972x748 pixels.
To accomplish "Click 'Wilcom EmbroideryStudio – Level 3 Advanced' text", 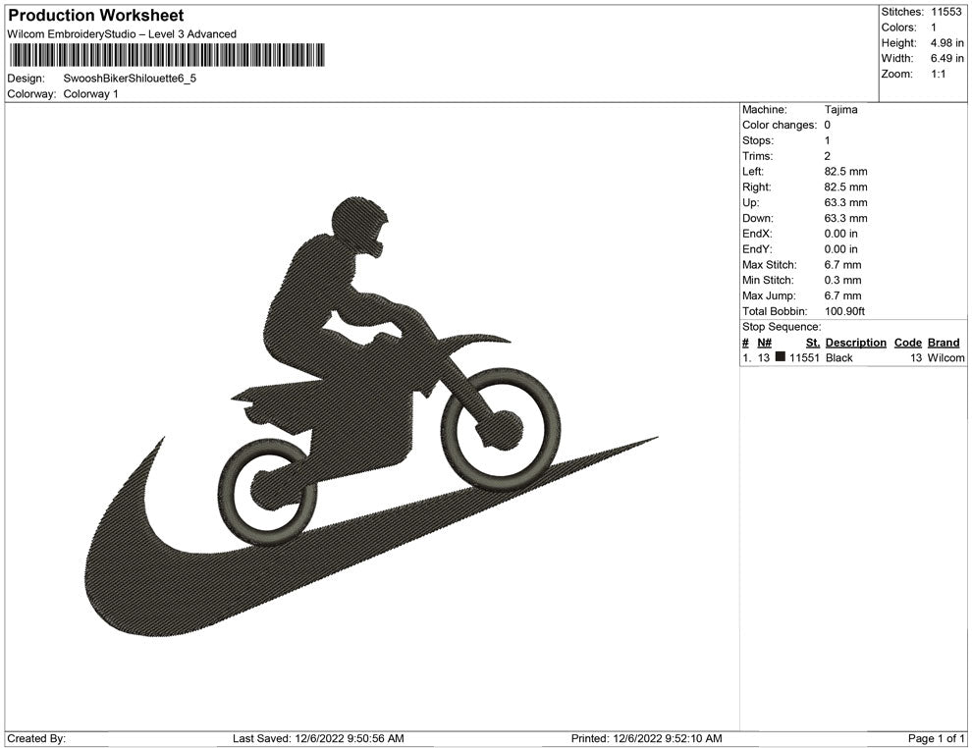I will coord(122,34).
